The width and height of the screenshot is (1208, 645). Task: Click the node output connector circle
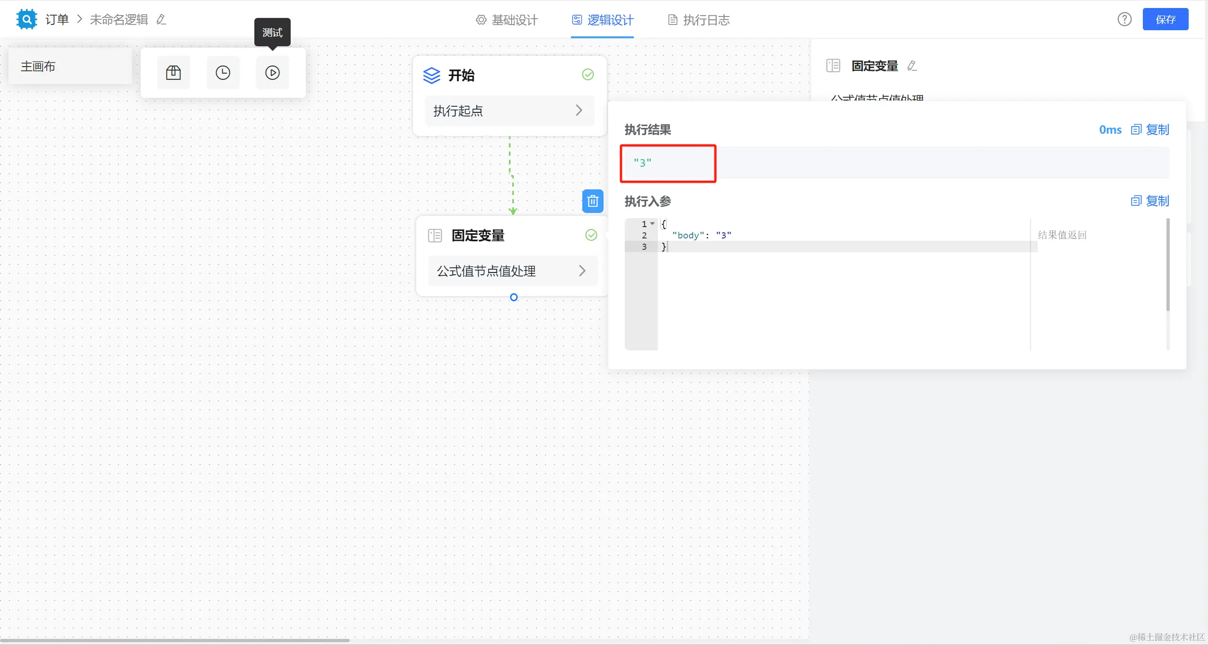click(x=514, y=297)
